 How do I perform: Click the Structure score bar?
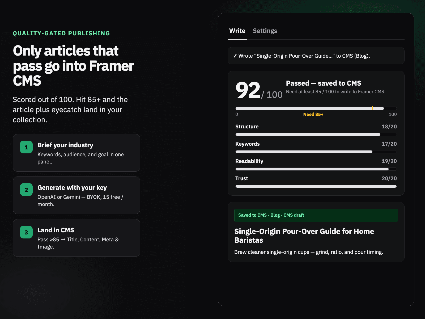point(316,135)
